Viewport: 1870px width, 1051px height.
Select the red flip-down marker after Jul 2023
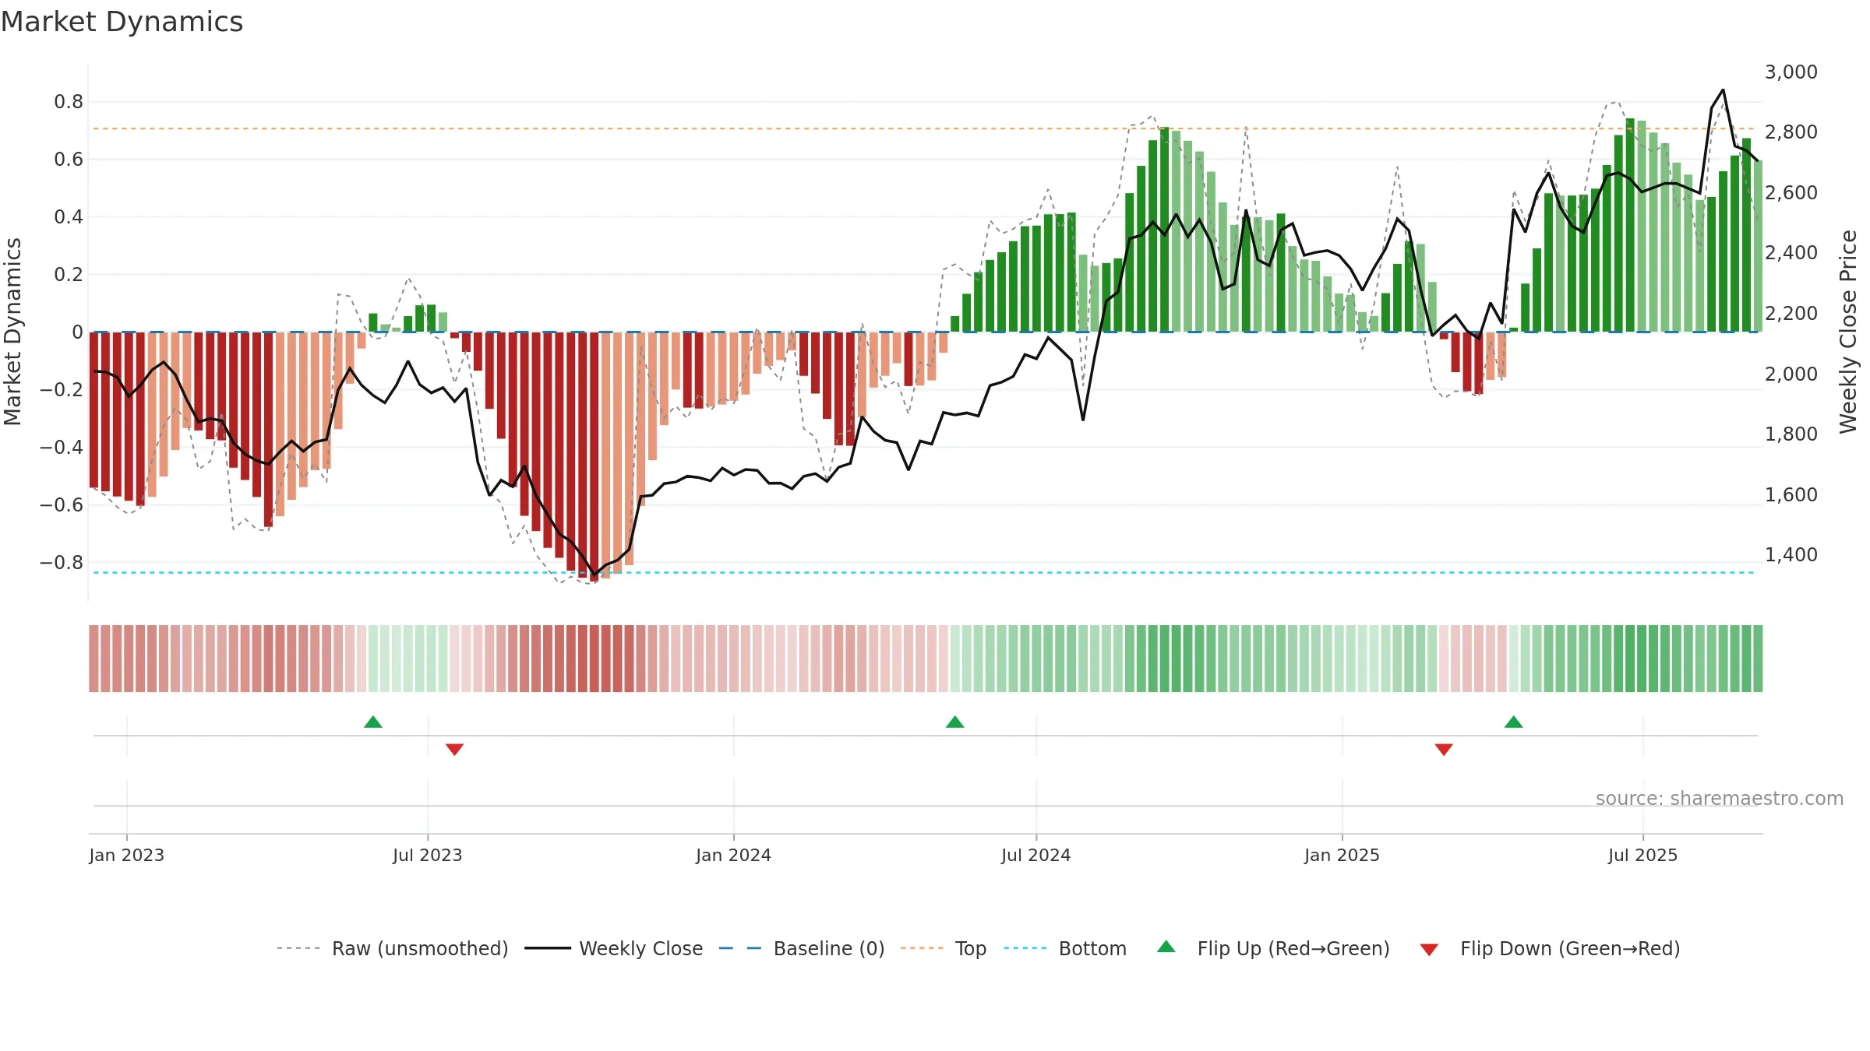point(455,750)
